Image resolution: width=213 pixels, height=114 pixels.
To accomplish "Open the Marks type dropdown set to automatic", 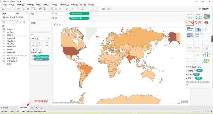I will [40, 39].
